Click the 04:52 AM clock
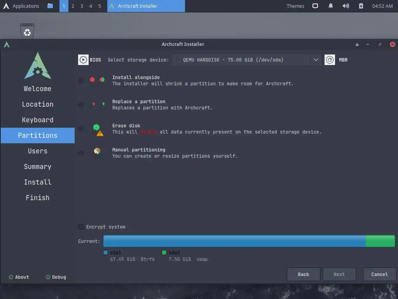The height and width of the screenshot is (299, 398). (x=382, y=6)
